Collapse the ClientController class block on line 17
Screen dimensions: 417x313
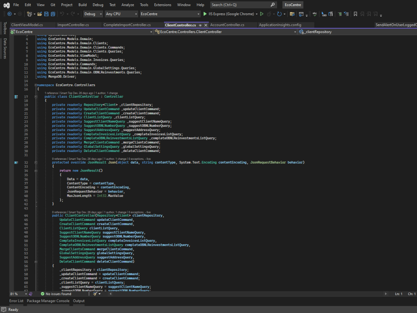(35, 97)
